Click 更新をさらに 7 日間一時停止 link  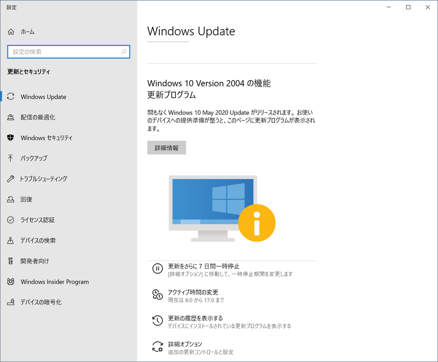click(x=204, y=266)
